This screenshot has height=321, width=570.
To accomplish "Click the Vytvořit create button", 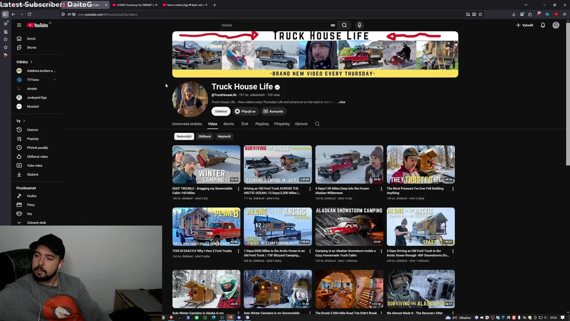I will [525, 25].
